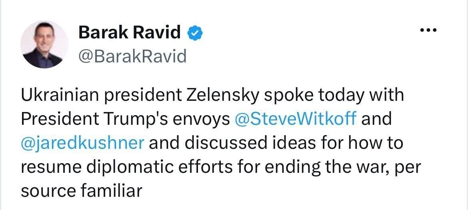Open the @SteveWitkoff mention link
468x210 pixels.
(296, 119)
